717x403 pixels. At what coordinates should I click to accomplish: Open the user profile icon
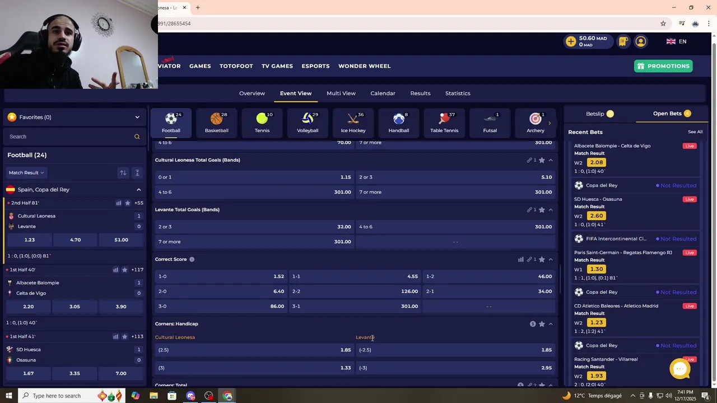[641, 41]
